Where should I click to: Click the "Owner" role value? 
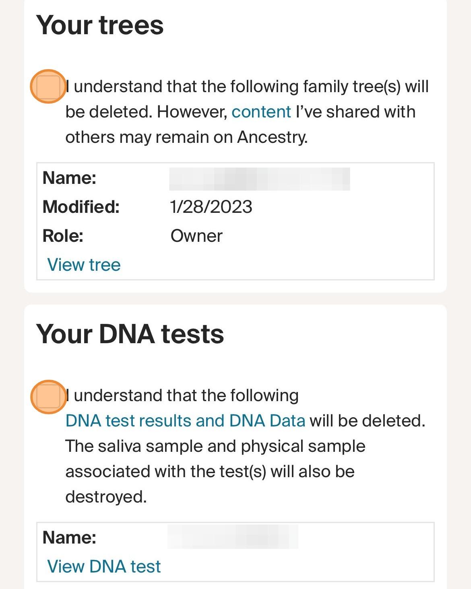[x=196, y=236]
